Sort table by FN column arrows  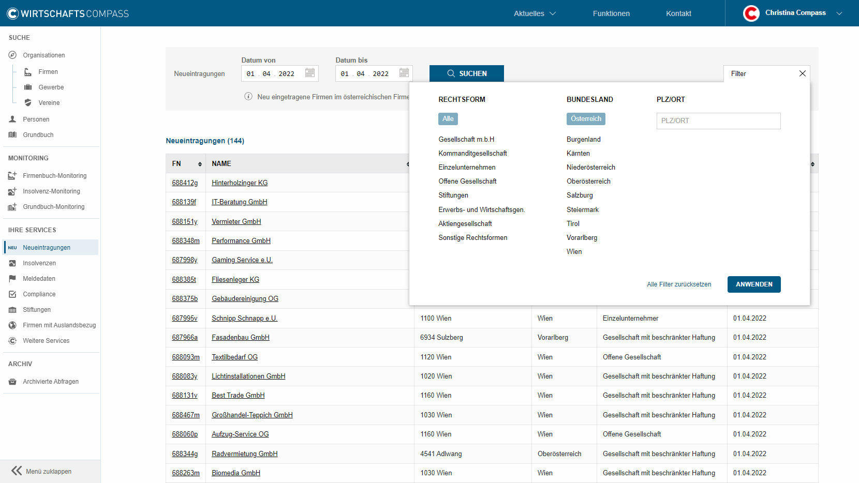tap(200, 164)
